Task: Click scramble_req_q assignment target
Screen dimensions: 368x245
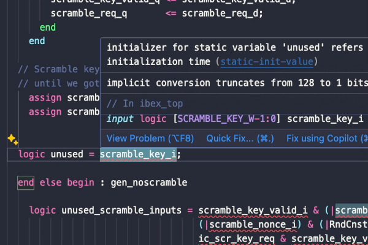Action: pyautogui.click(x=89, y=13)
